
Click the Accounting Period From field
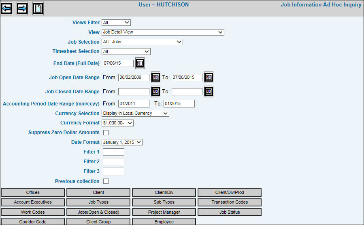click(134, 104)
